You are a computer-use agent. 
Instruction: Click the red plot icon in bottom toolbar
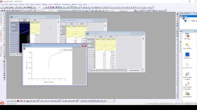point(18,101)
